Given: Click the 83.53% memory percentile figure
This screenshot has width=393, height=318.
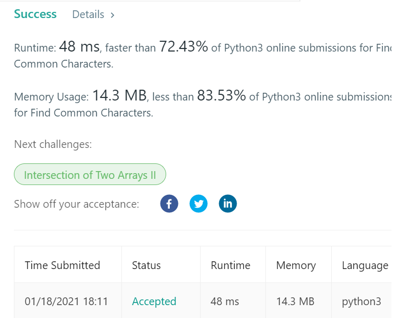Looking at the screenshot, I should (x=222, y=95).
